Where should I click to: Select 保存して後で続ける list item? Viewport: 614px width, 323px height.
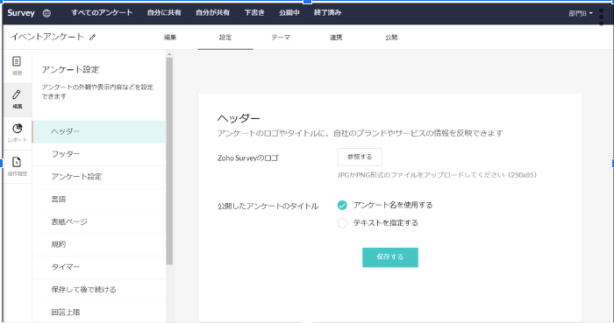point(99,290)
